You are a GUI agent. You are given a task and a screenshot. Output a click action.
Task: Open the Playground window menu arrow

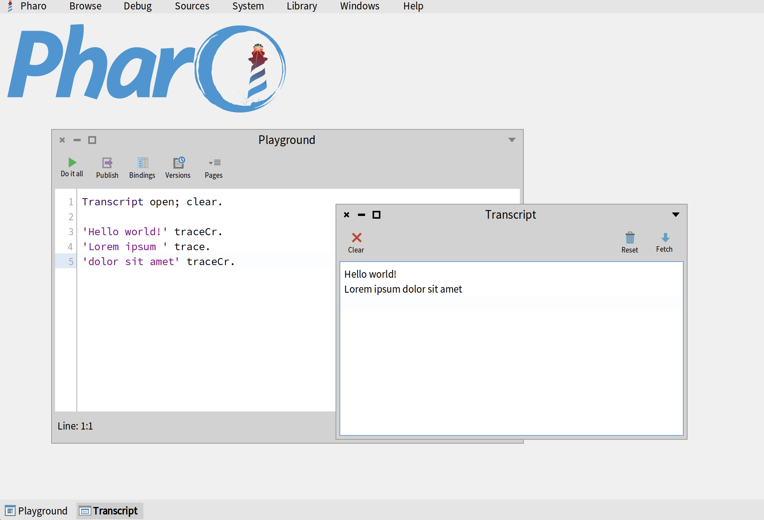click(x=512, y=140)
